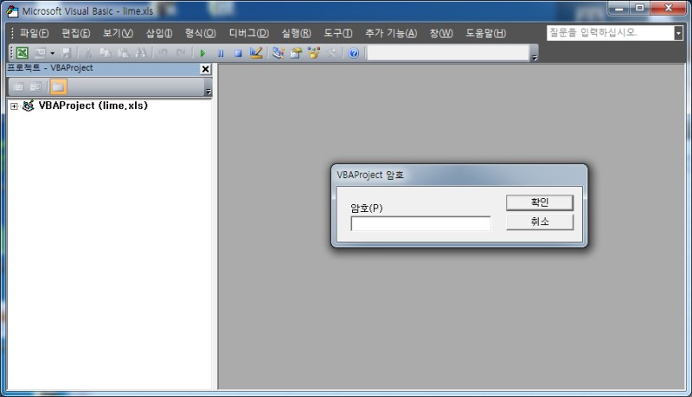The height and width of the screenshot is (397, 692).
Task: Open project panel toolbar options arrow
Action: pos(208,92)
